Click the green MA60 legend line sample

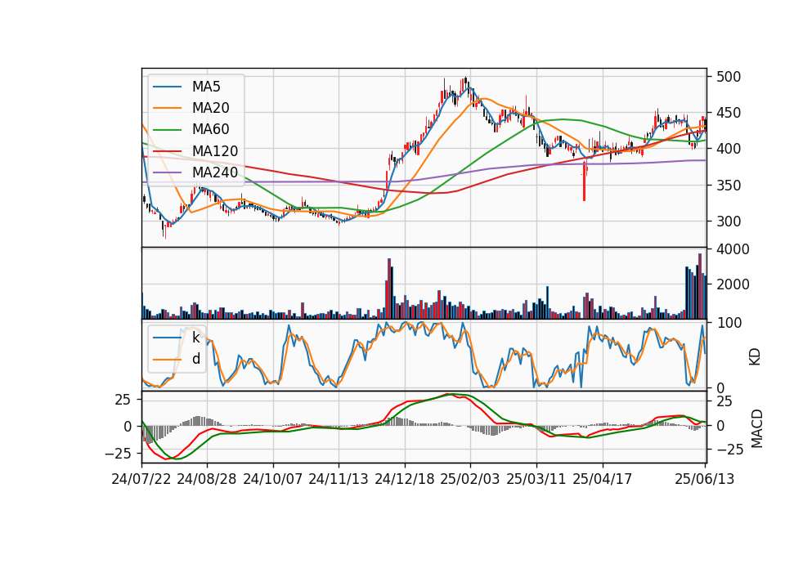(167, 130)
